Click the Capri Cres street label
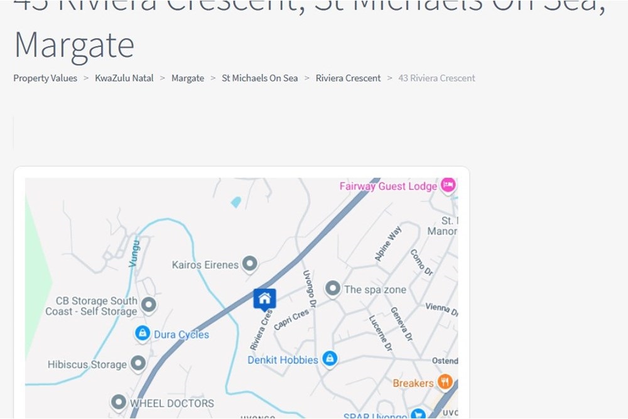 click(x=291, y=319)
